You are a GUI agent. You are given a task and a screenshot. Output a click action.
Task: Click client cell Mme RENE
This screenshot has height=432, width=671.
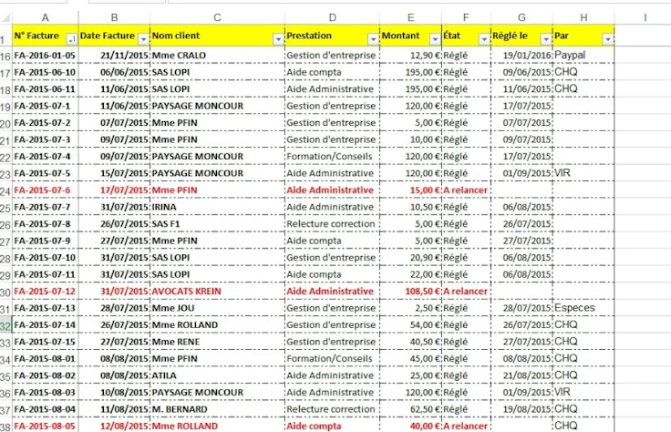tap(217, 342)
